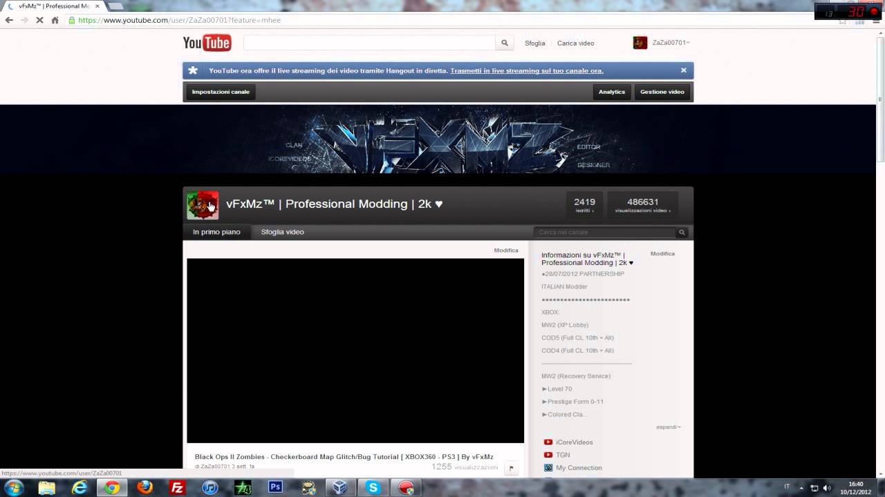Viewport: 885px width, 497px height.
Task: Click the flag icon under the video
Action: click(511, 468)
